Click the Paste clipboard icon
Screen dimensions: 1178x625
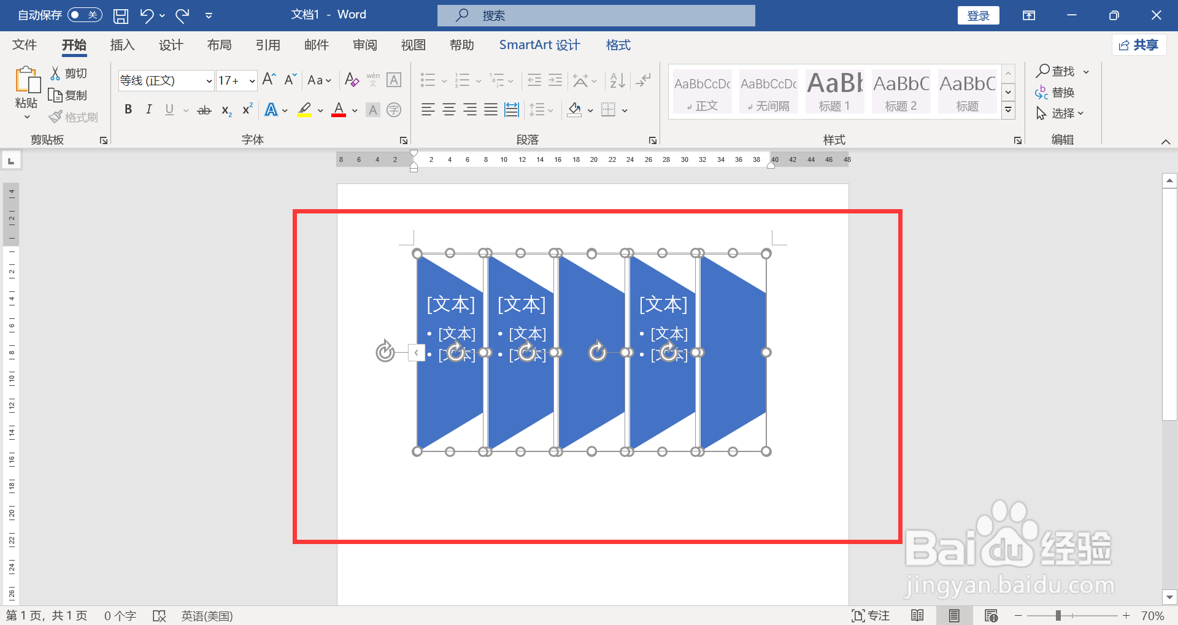tap(27, 80)
